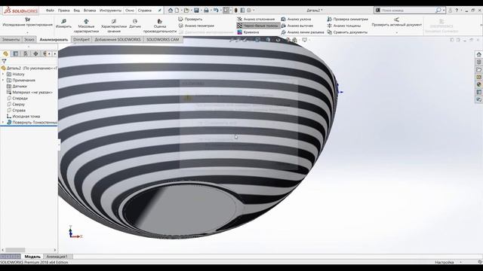Click Check Active Document (Проверить активный документ)
Image resolution: width=483 pixels, height=271 pixels.
pos(396,22)
